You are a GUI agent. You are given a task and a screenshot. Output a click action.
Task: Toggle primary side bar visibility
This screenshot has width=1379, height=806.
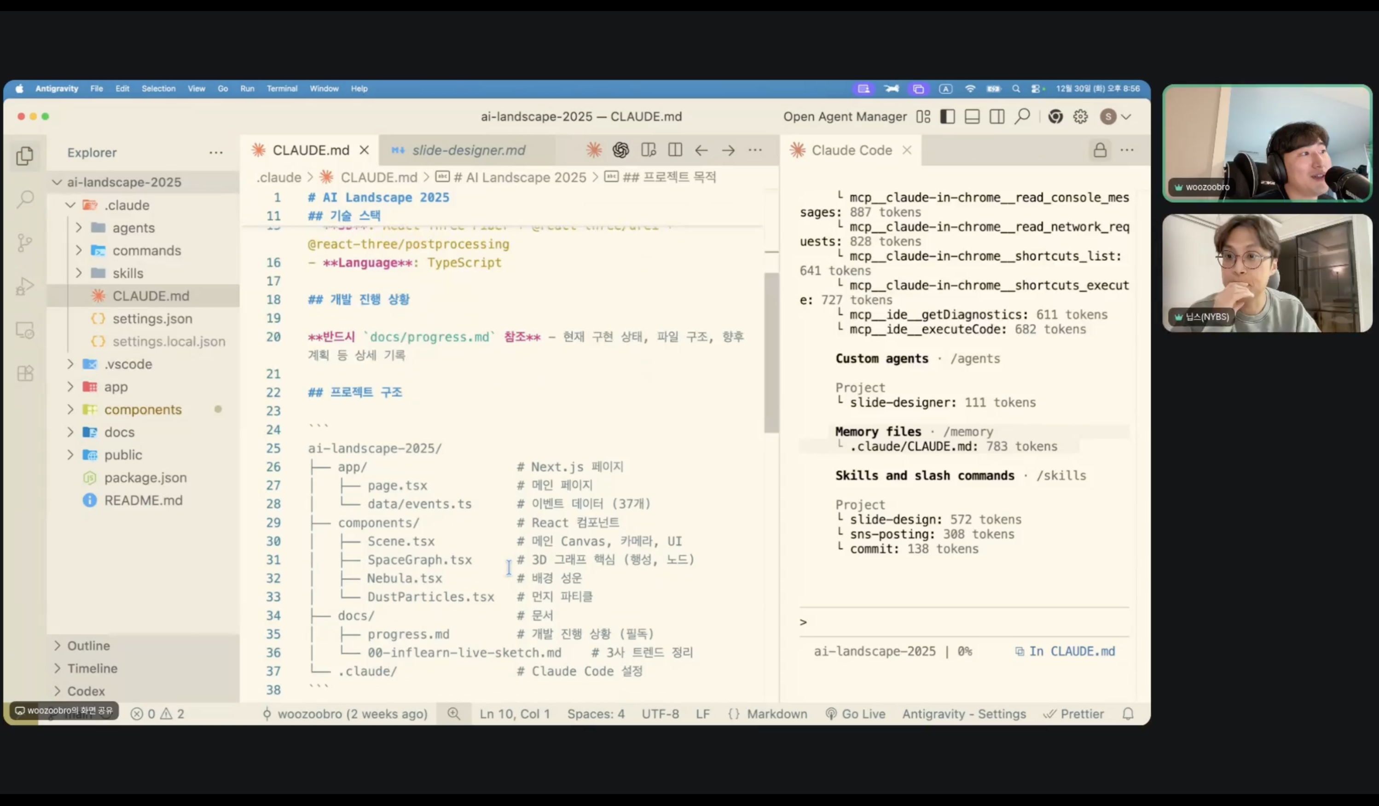pos(947,116)
